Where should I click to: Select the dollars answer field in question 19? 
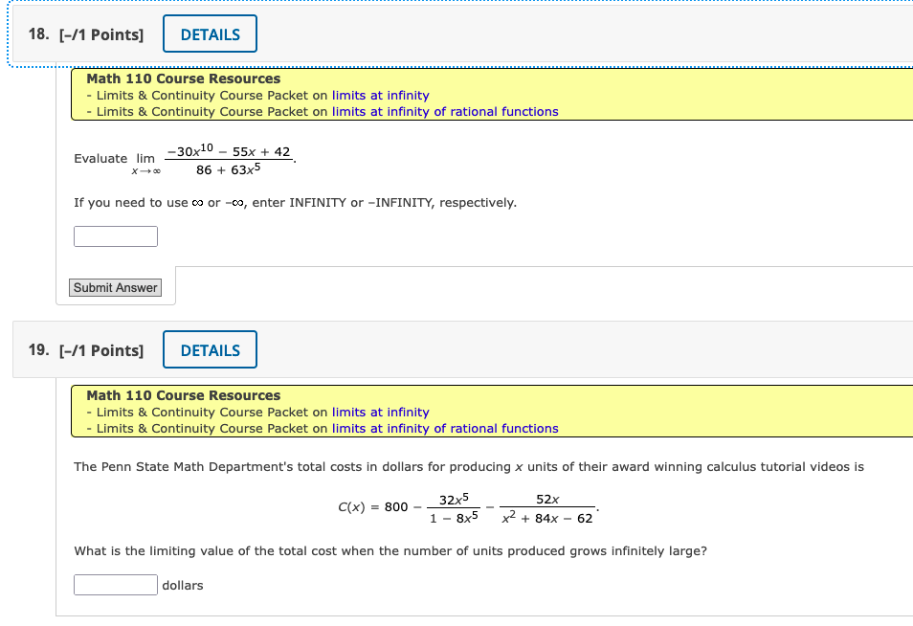tap(115, 584)
